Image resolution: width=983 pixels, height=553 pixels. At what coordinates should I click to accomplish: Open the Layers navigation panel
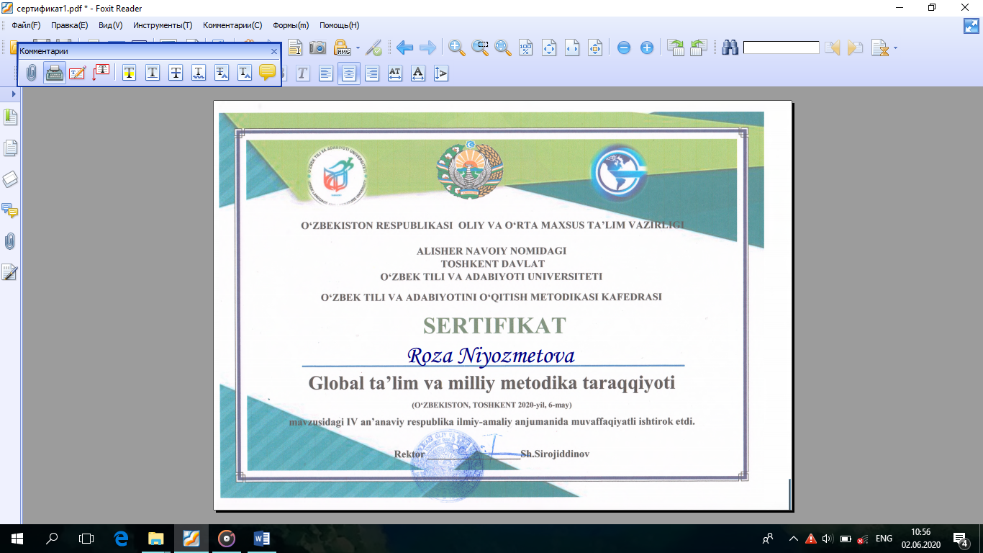pos(10,179)
